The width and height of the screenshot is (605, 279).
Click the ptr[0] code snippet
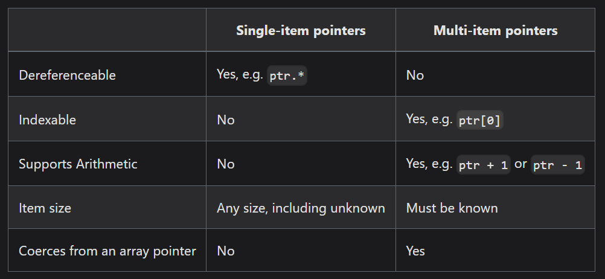(x=480, y=120)
